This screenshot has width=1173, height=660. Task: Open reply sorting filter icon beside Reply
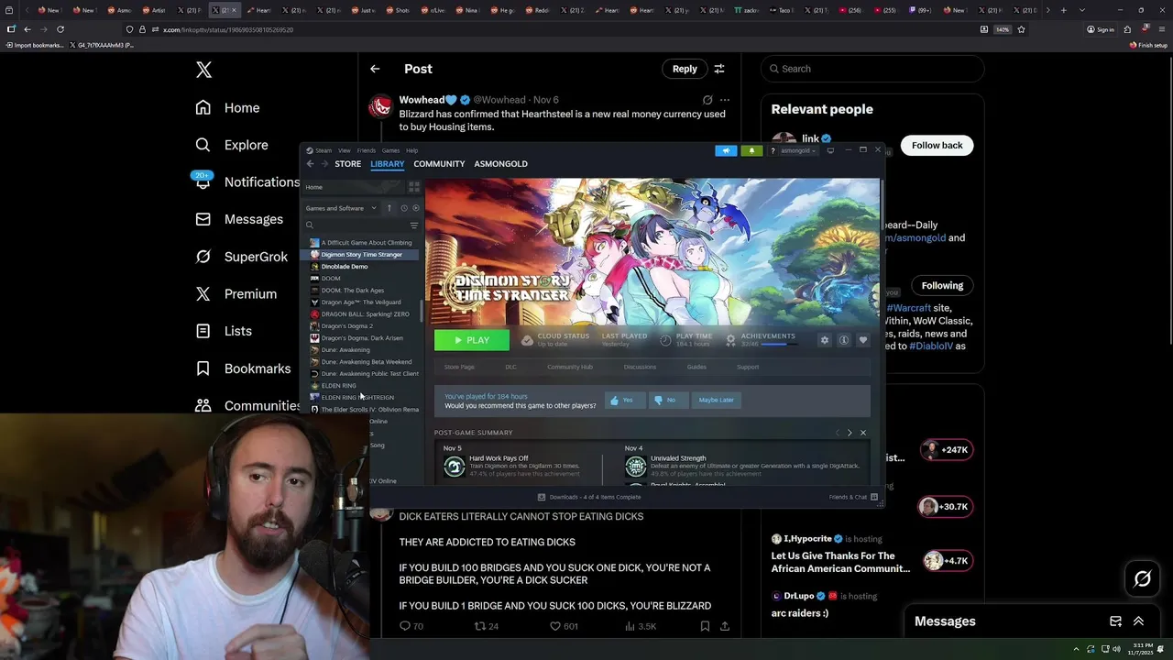pos(719,69)
